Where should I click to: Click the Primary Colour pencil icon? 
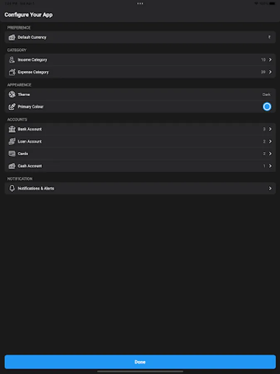(12, 107)
